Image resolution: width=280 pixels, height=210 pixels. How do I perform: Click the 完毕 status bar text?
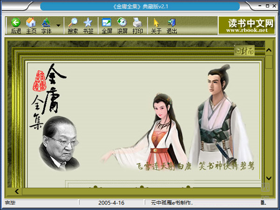pos(10,203)
